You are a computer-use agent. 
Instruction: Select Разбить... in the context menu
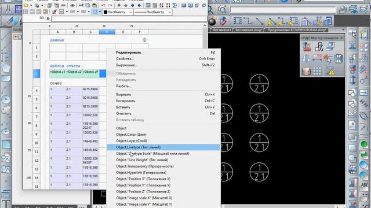[x=163, y=86]
